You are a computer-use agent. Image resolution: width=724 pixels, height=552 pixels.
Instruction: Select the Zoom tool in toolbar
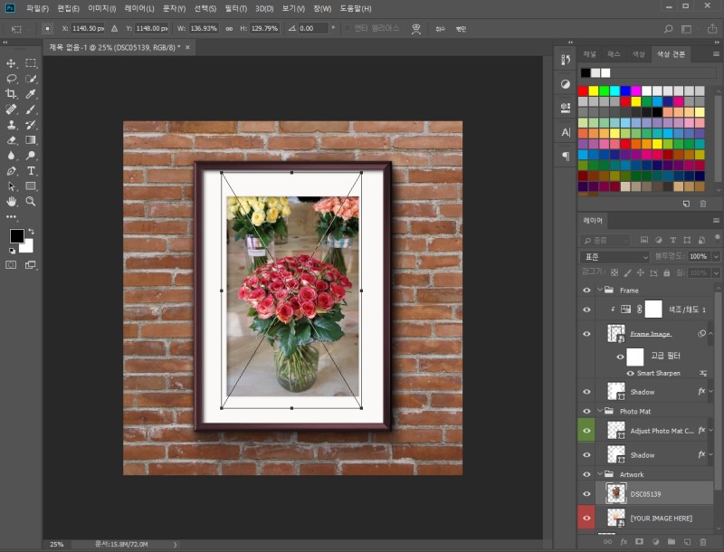(31, 201)
